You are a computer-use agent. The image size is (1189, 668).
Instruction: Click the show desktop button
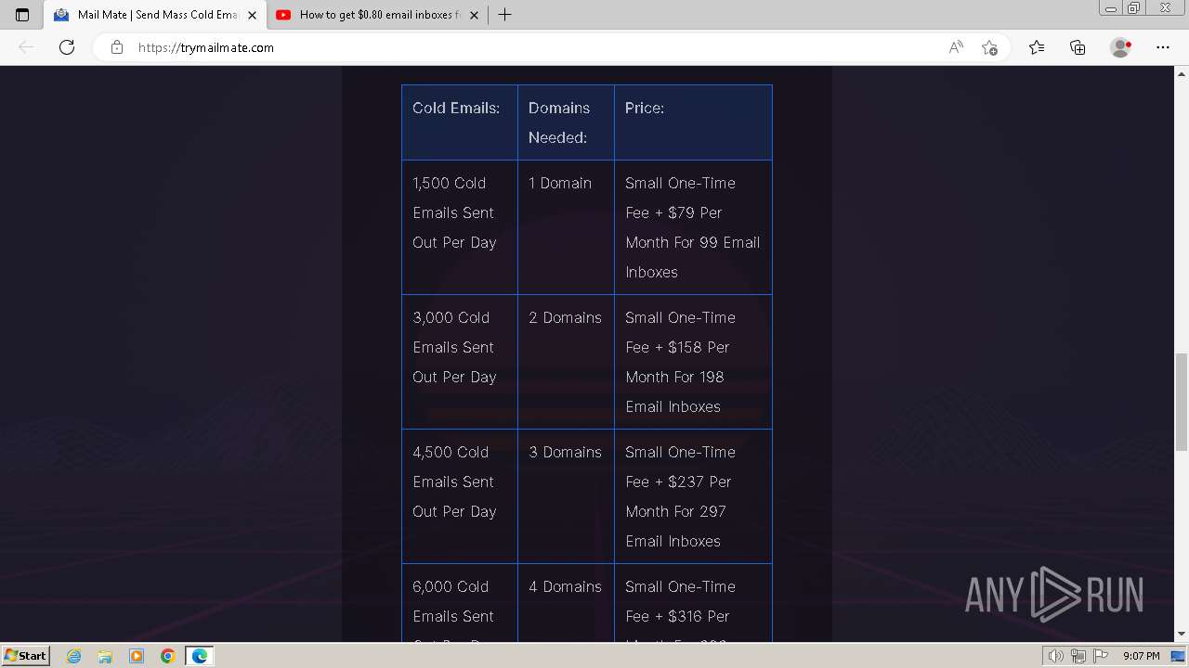click(1178, 656)
